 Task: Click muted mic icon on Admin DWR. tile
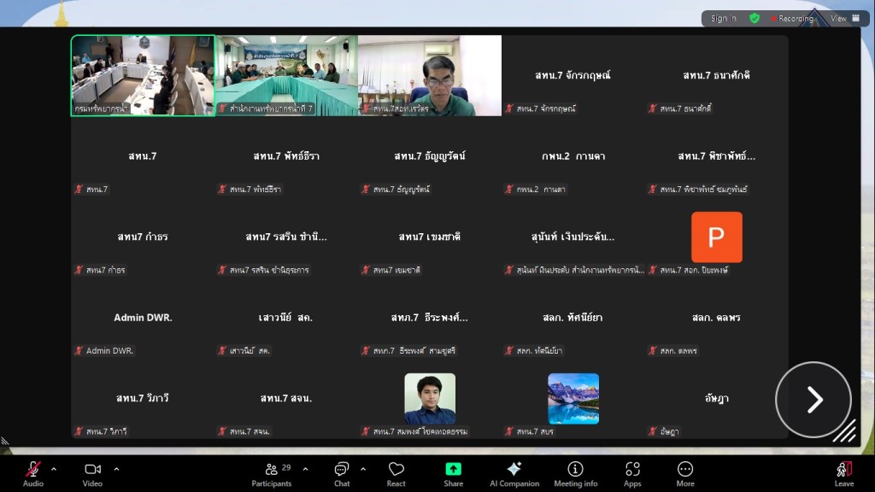click(79, 350)
